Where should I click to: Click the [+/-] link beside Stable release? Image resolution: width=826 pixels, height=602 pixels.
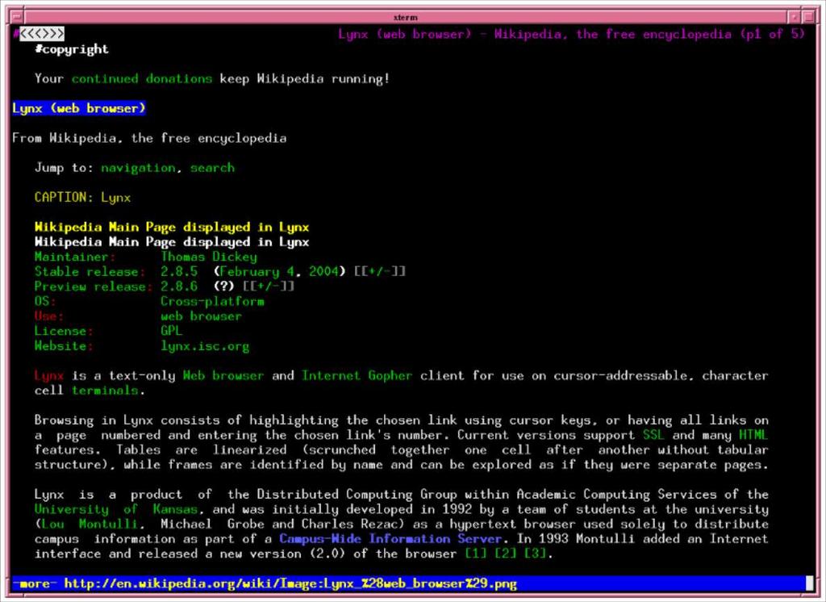click(x=380, y=272)
